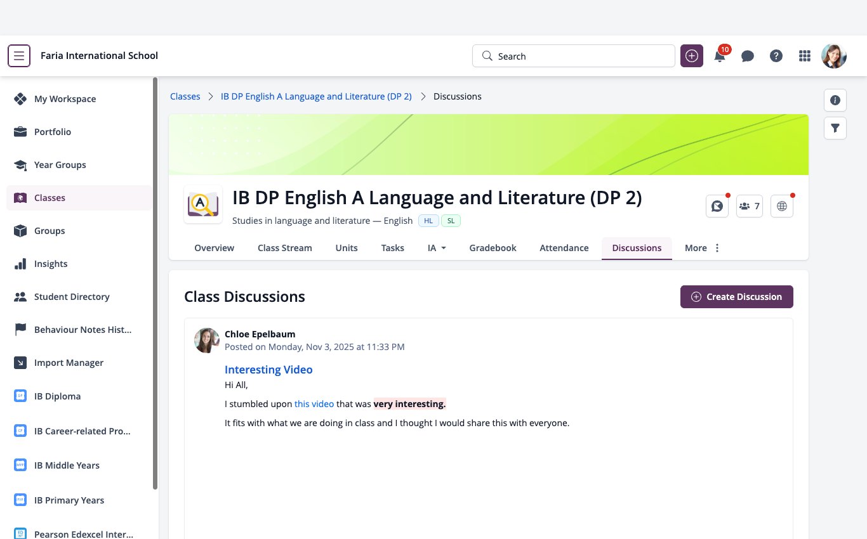Click the globe icon in class header
867x539 pixels.
(x=782, y=206)
